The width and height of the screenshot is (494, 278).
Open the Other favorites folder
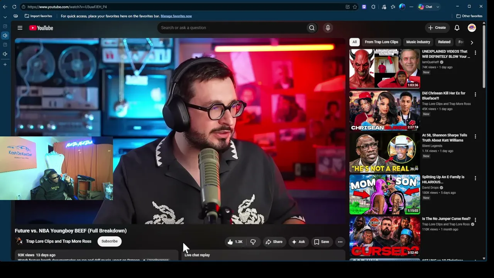pyautogui.click(x=469, y=16)
